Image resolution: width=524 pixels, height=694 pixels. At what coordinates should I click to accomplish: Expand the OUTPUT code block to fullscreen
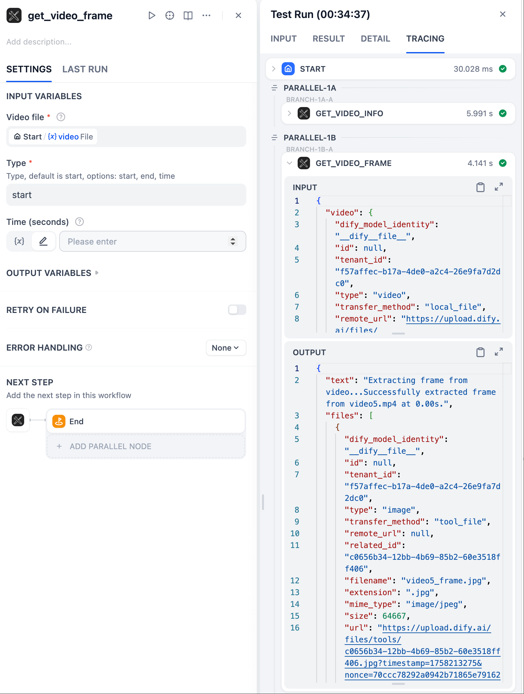pos(499,352)
